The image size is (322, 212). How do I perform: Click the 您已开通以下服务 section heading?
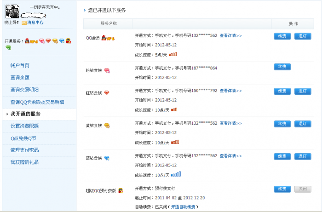[x=107, y=10]
